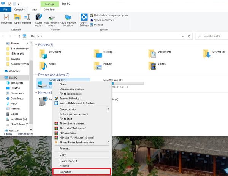Click the Local Disk (C:) drive icon
This screenshot has height=176, width=228.
(x=43, y=84)
